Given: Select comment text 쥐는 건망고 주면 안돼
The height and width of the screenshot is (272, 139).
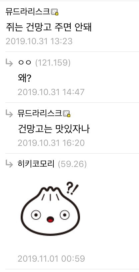Looking at the screenshot, I should tap(49, 27).
